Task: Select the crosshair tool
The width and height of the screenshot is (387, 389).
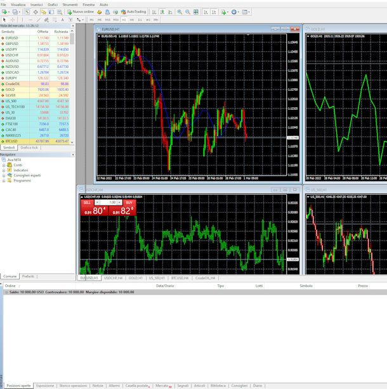Action: (x=13, y=20)
